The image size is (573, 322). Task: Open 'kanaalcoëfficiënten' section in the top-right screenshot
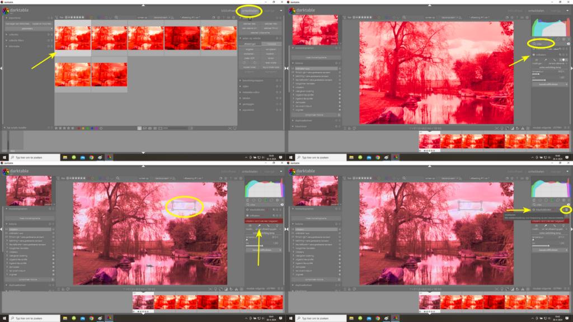point(549,84)
